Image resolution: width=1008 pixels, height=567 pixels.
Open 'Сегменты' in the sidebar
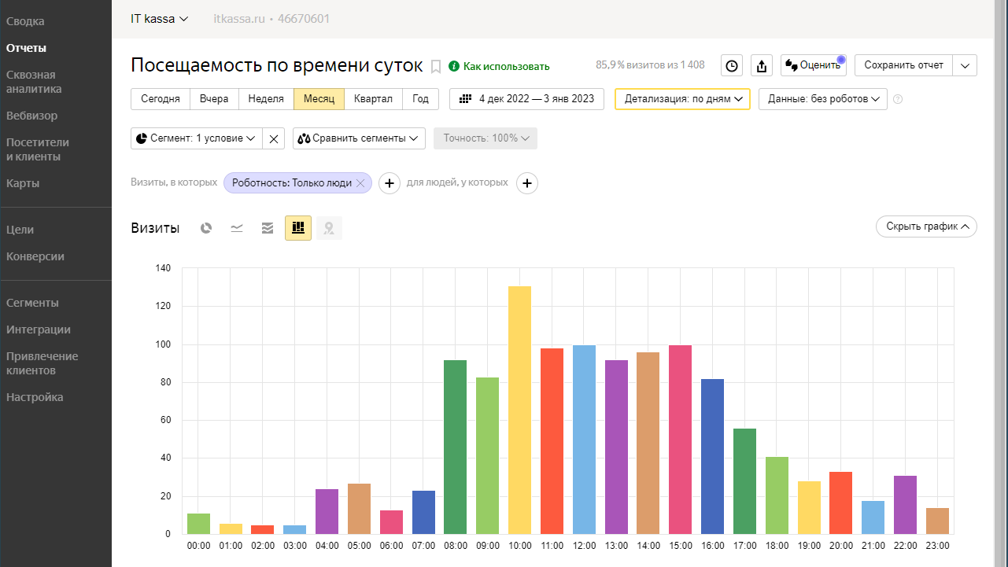pyautogui.click(x=32, y=303)
